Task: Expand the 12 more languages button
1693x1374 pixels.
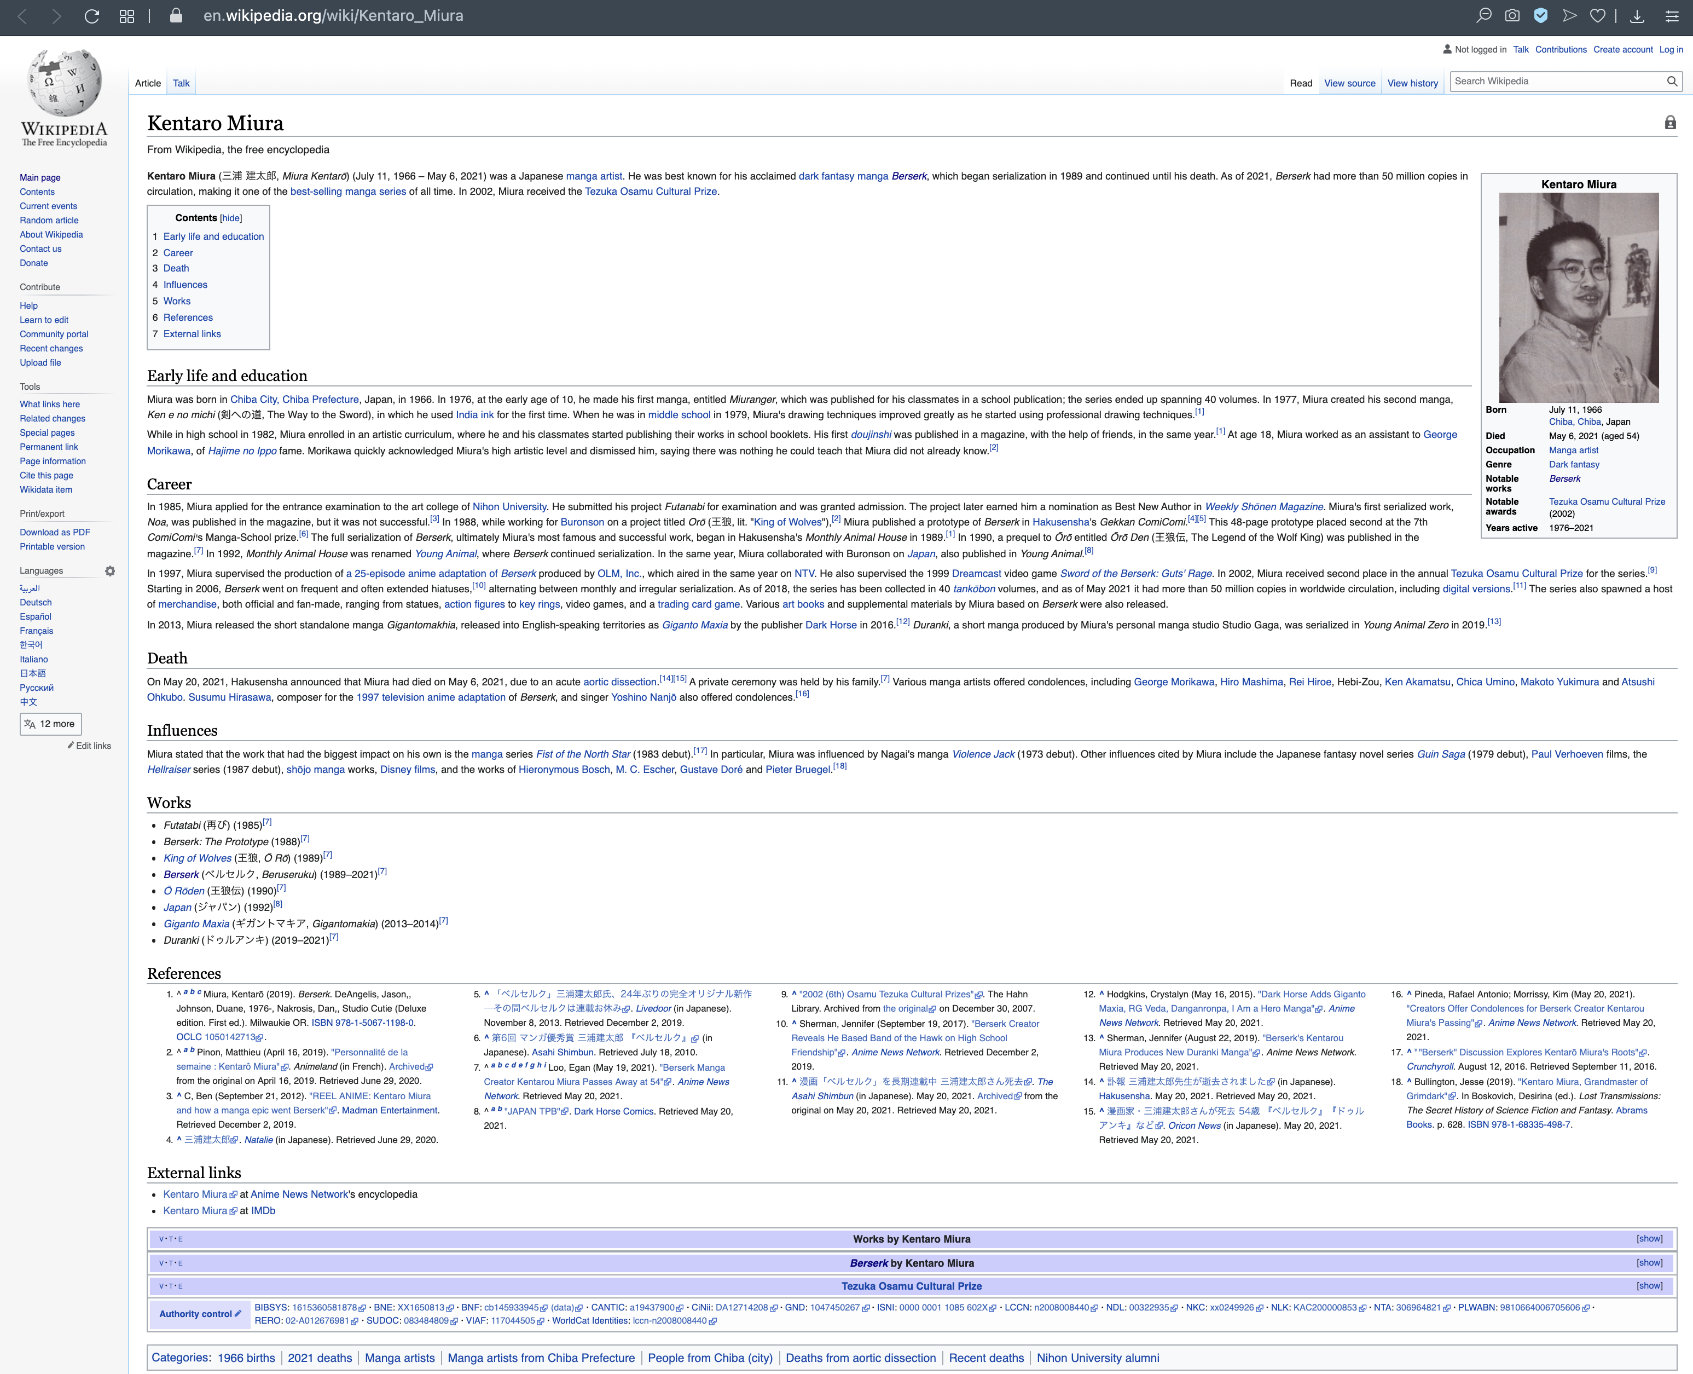Action: (x=51, y=724)
